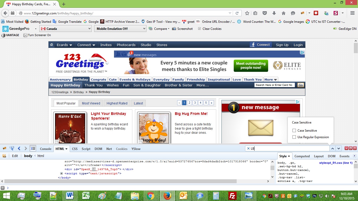Open the GeoedgePro dropdown arrow
Image resolution: width=358 pixels, height=201 pixels.
click(35, 29)
